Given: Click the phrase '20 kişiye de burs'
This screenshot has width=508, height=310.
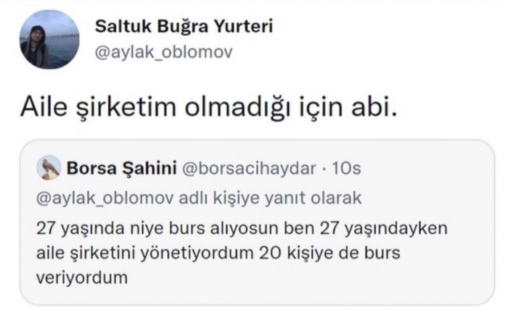Looking at the screenshot, I should click(x=329, y=253).
